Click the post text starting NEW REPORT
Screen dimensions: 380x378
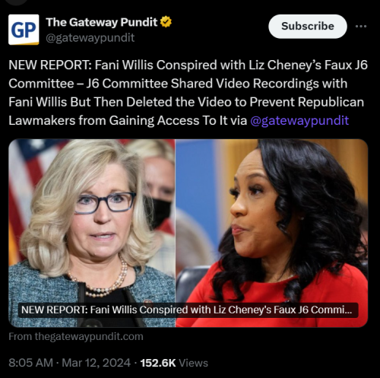tap(188, 93)
